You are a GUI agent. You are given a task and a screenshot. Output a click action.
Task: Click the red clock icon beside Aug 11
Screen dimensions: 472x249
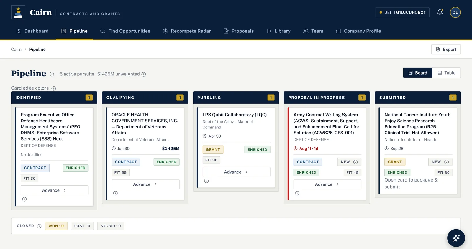tap(296, 149)
